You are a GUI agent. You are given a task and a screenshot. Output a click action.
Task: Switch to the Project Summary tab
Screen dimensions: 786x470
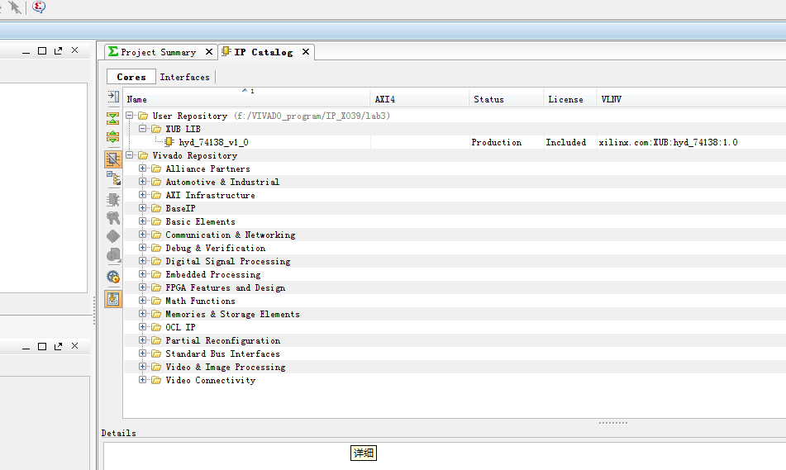[x=158, y=52]
